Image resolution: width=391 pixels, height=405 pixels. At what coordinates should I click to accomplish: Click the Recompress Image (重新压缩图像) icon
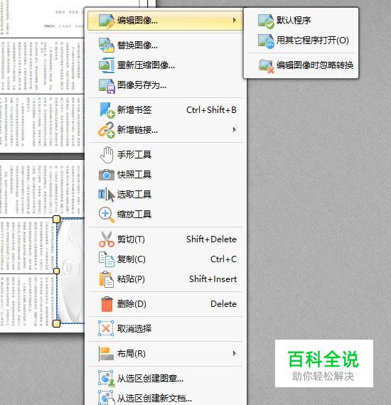pos(106,65)
